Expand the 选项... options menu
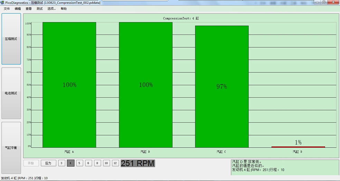 click(51, 9)
